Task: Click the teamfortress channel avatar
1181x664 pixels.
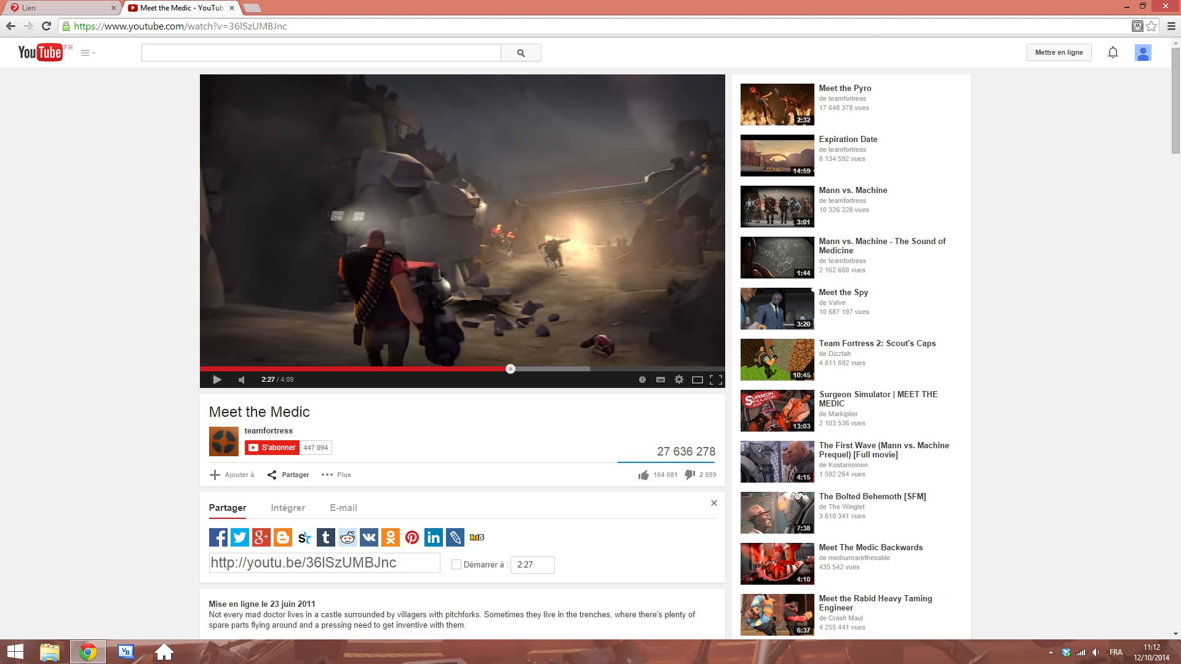Action: tap(224, 441)
